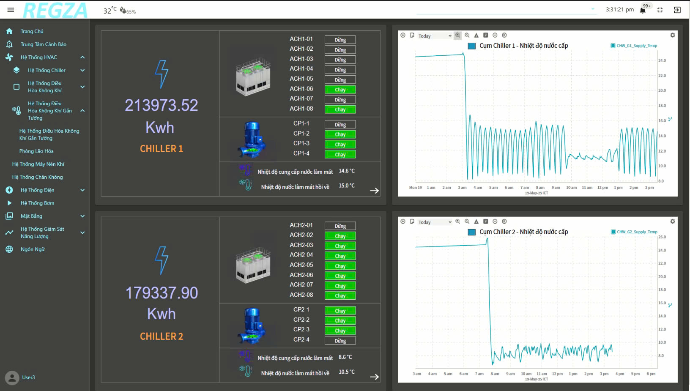
Task: Click the notification bell icon
Action: click(x=643, y=10)
